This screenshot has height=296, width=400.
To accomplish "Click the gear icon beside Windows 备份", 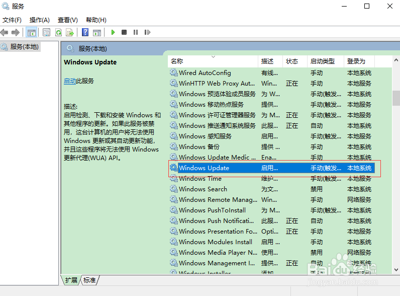I will tap(174, 146).
